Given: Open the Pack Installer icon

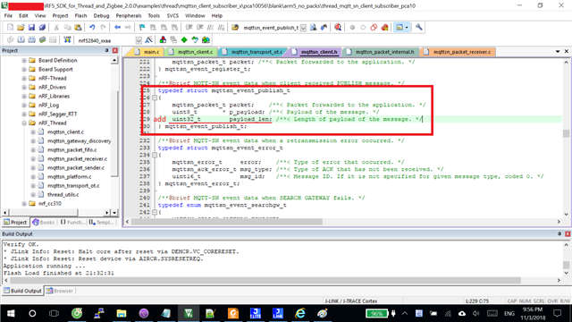Looking at the screenshot, I should [x=206, y=39].
